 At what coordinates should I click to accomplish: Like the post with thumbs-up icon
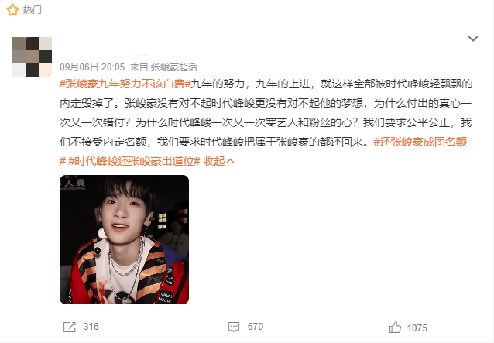[395, 328]
